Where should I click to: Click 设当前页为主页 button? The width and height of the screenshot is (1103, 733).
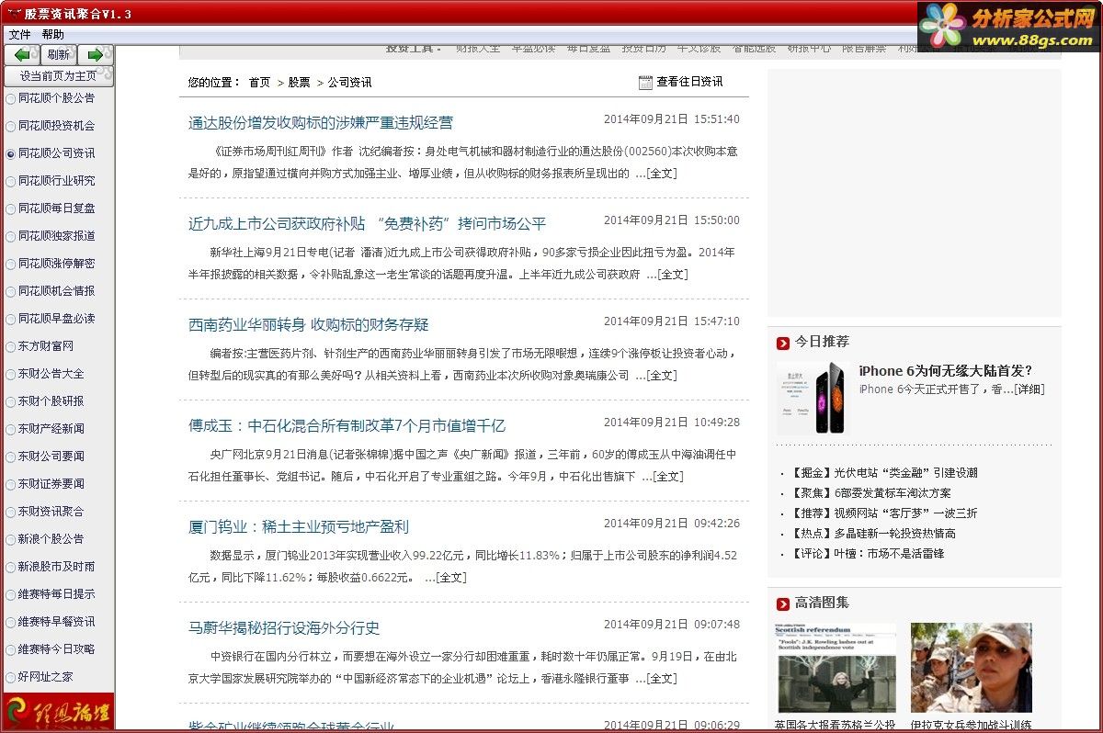click(59, 76)
